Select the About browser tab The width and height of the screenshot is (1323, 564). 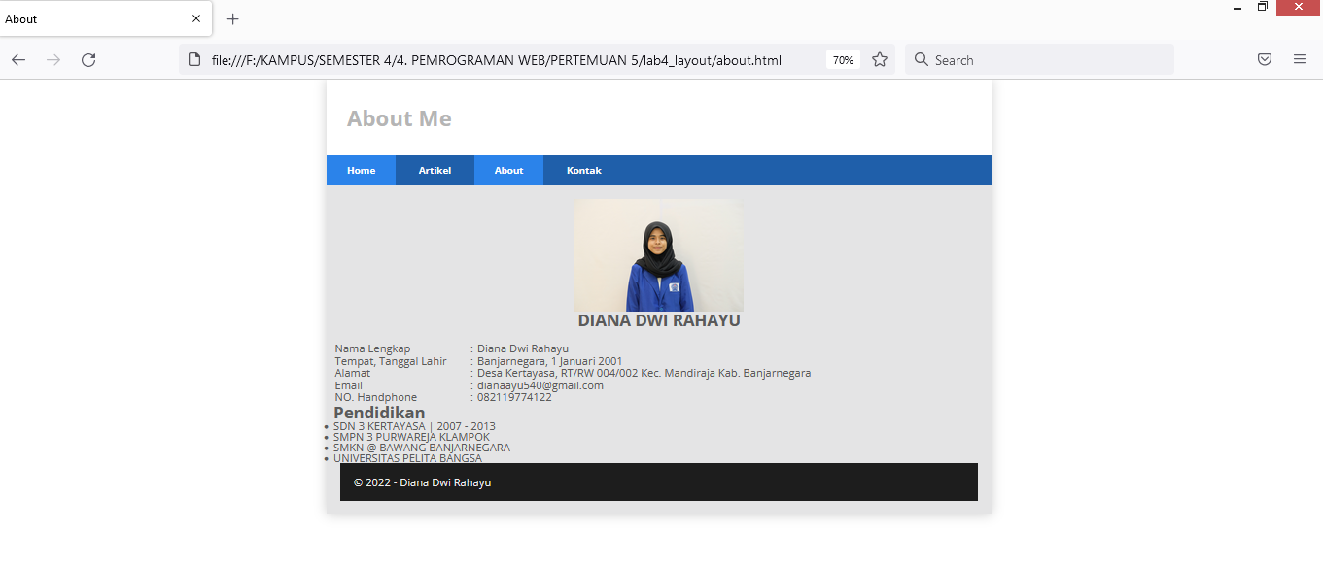[105, 19]
